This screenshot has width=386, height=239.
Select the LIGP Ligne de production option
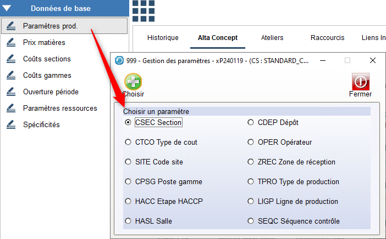coord(251,202)
